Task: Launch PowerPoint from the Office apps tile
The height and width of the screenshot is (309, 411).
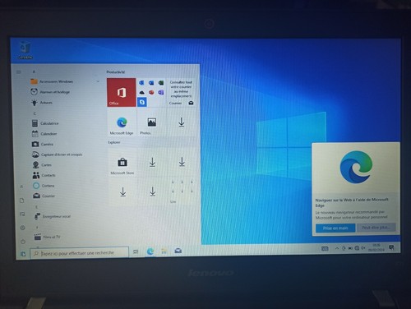Action: coord(151,92)
